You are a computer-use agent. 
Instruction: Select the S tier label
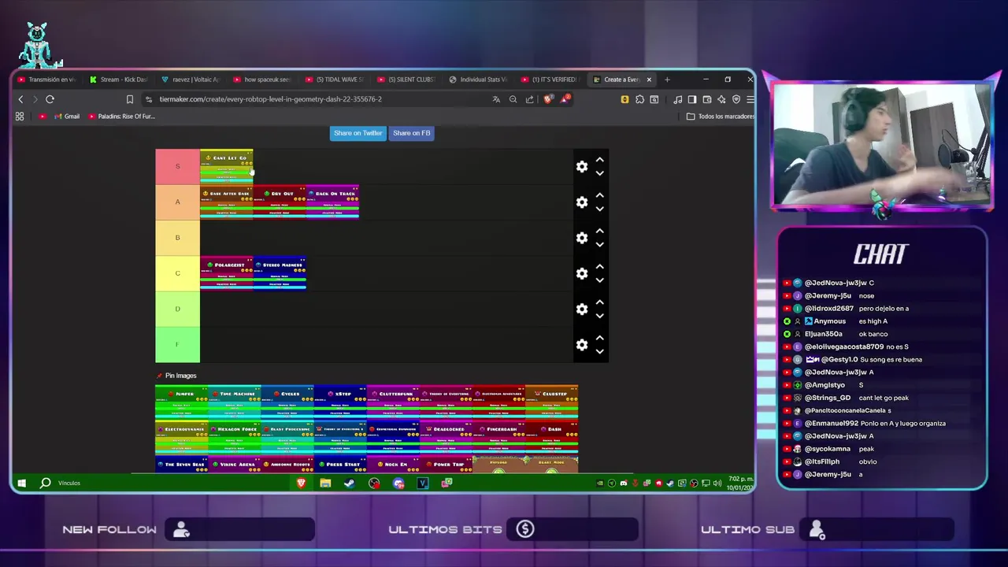[177, 166]
